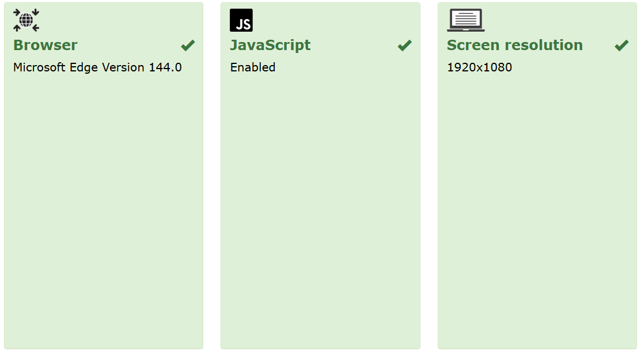Click the checkmark beside Screen resolution
The height and width of the screenshot is (353, 641).
621,45
